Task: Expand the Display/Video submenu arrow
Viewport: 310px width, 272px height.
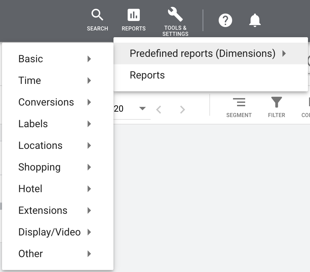Action: [89, 232]
